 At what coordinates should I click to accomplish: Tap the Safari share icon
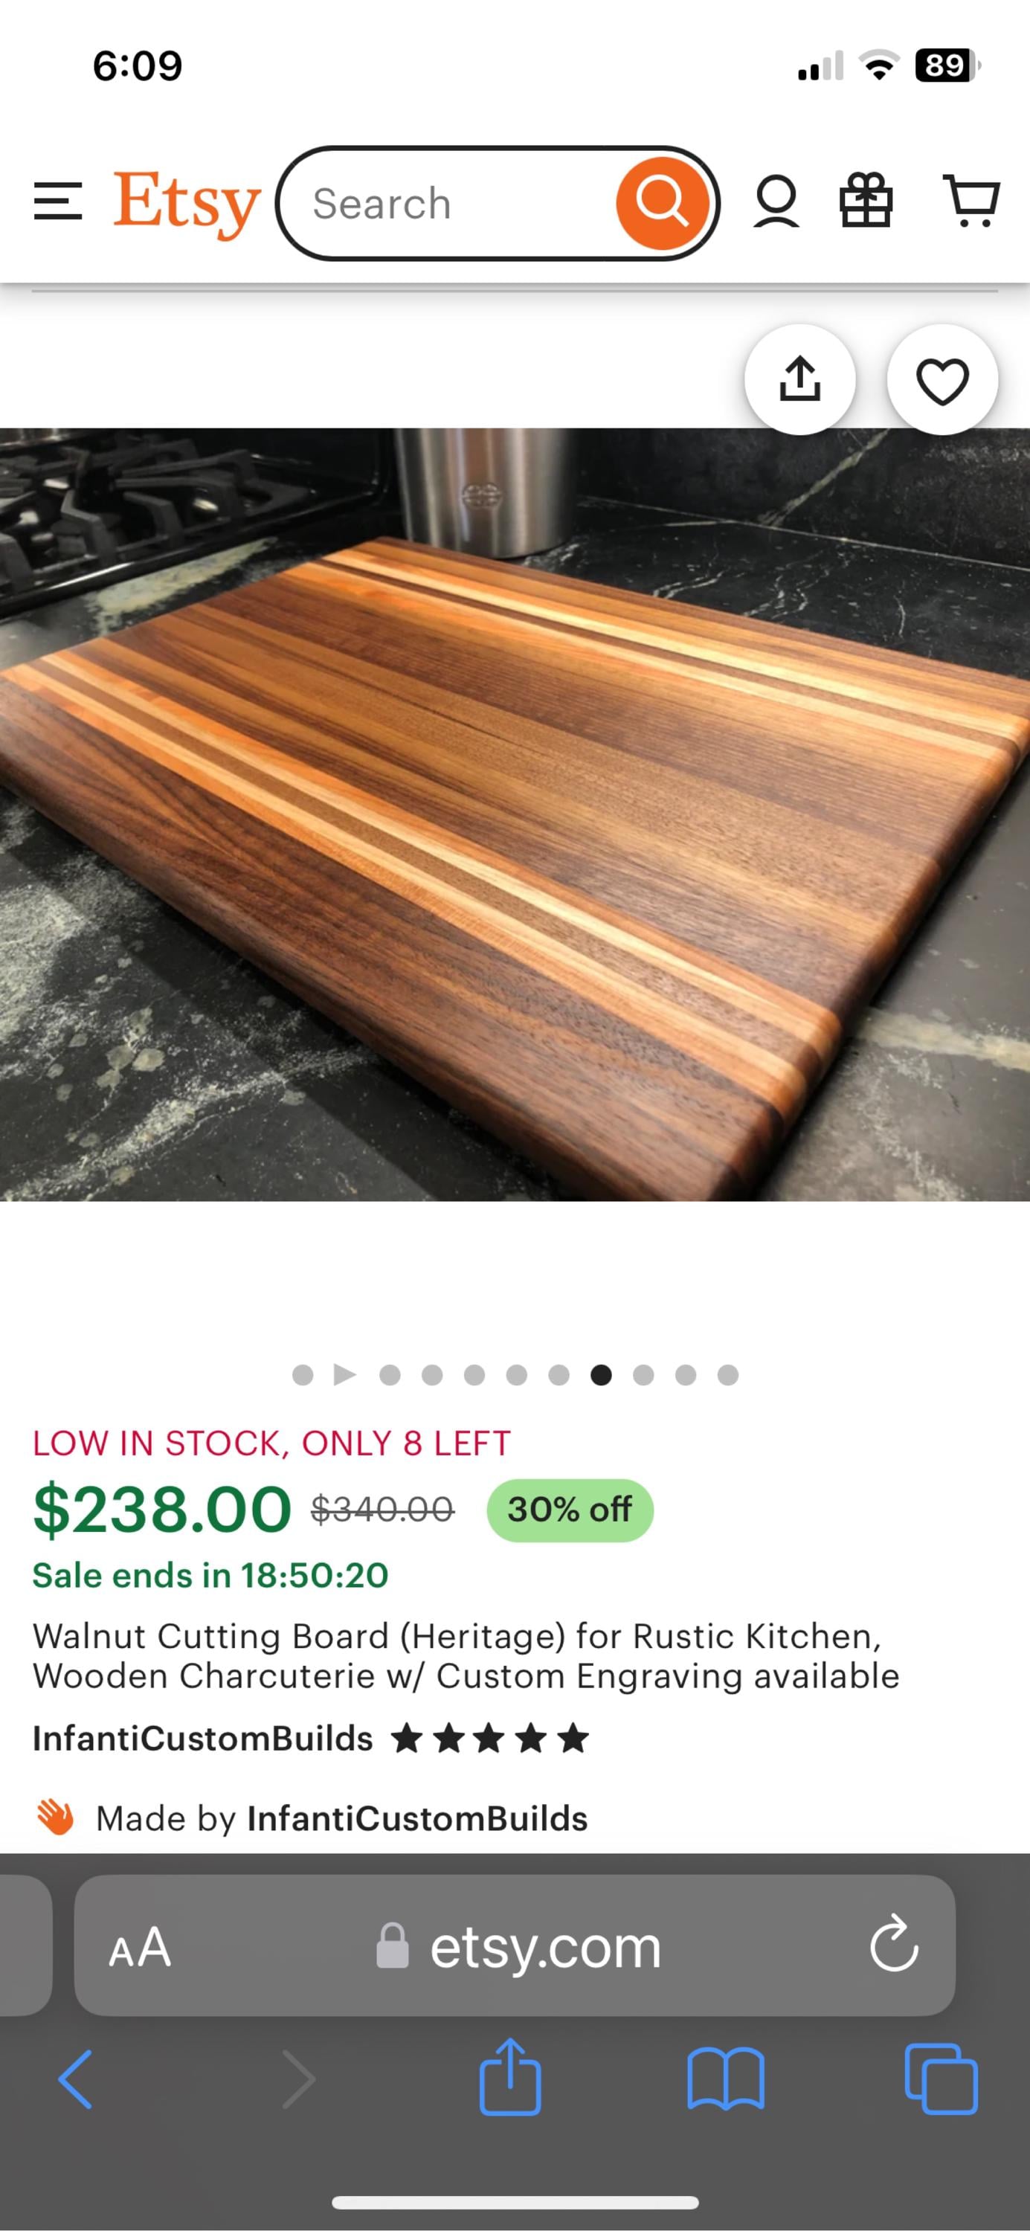(x=510, y=2077)
